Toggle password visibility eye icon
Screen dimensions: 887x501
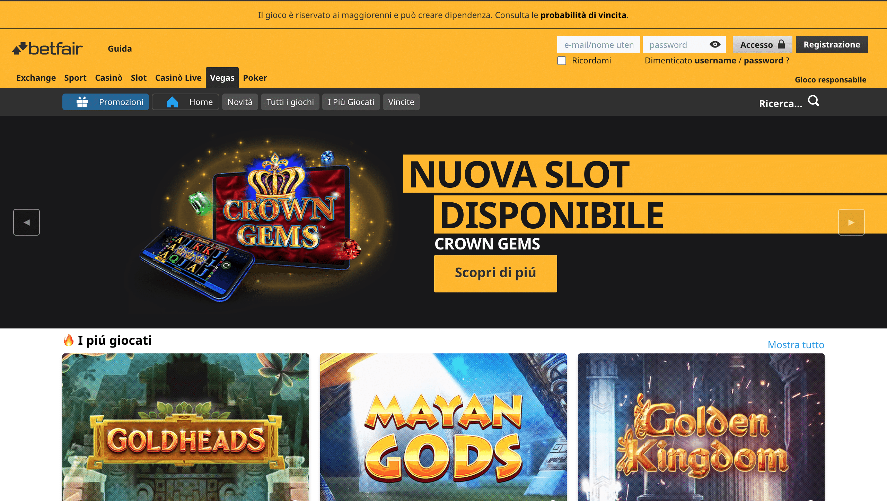[715, 44]
